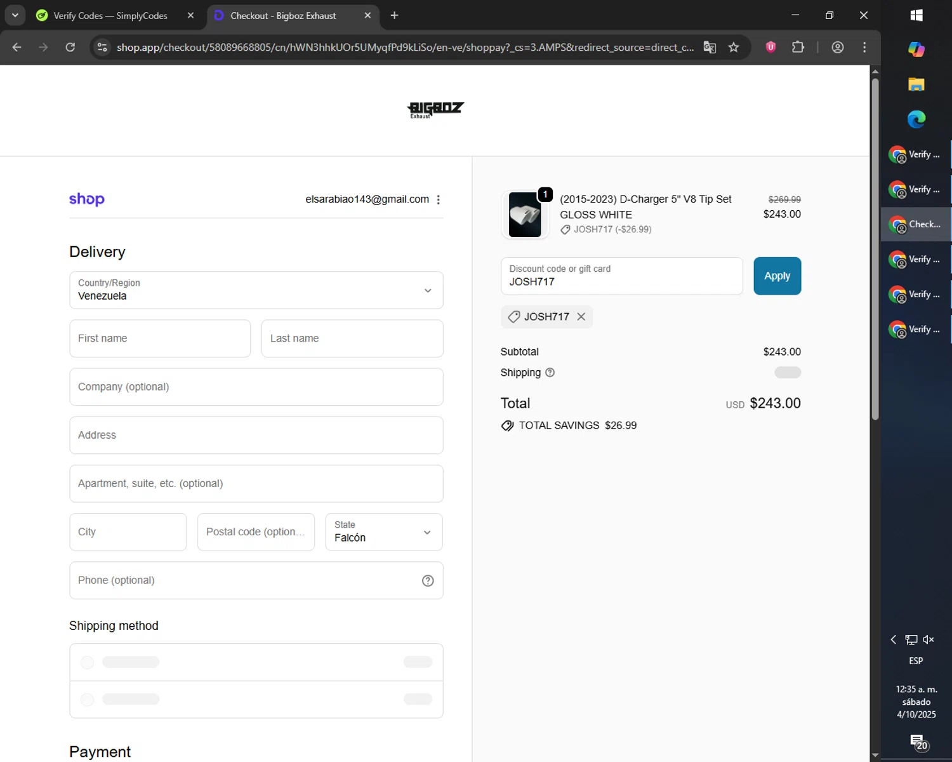Expand the tab search dropdown arrow

coord(15,15)
